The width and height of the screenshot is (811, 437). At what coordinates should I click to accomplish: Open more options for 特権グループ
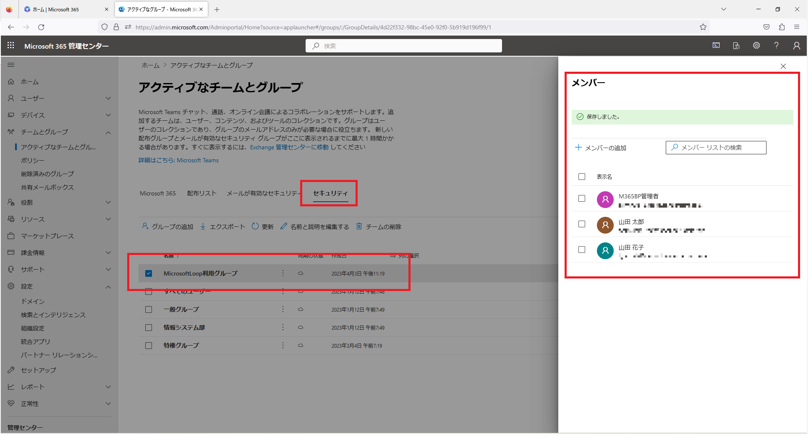coord(283,345)
